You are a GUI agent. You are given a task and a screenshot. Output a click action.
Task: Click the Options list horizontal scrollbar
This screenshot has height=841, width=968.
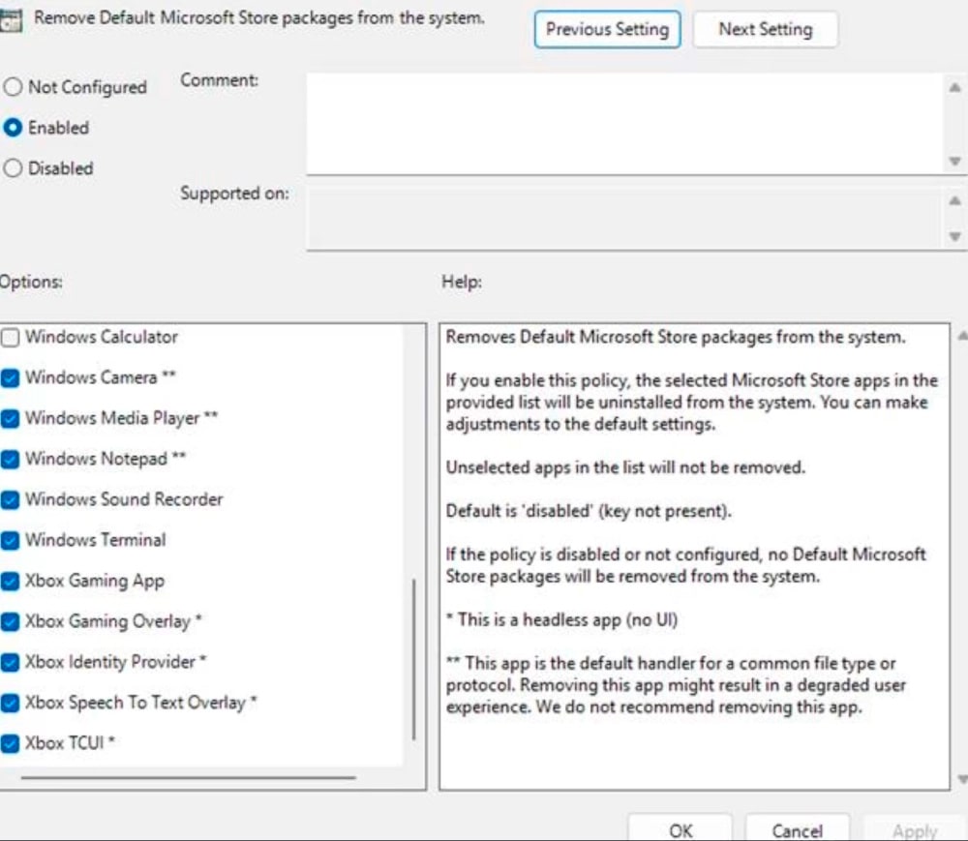pos(188,777)
